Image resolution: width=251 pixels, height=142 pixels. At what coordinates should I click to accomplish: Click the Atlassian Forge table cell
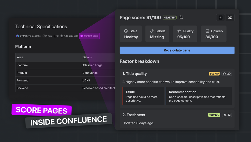click(x=98, y=65)
